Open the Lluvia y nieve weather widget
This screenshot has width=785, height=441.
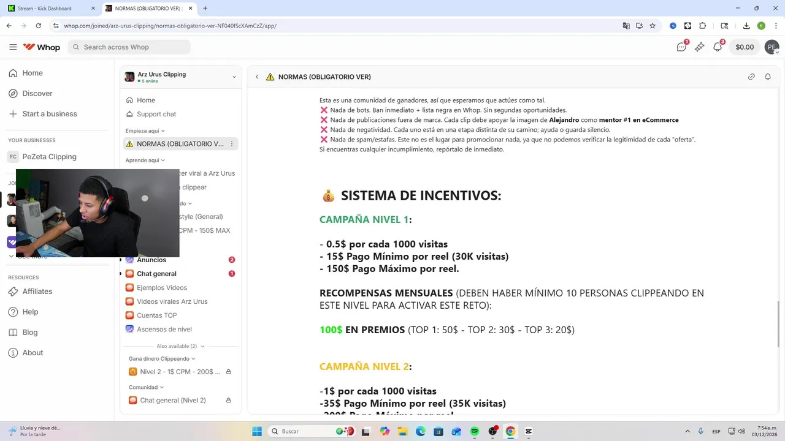coord(34,431)
